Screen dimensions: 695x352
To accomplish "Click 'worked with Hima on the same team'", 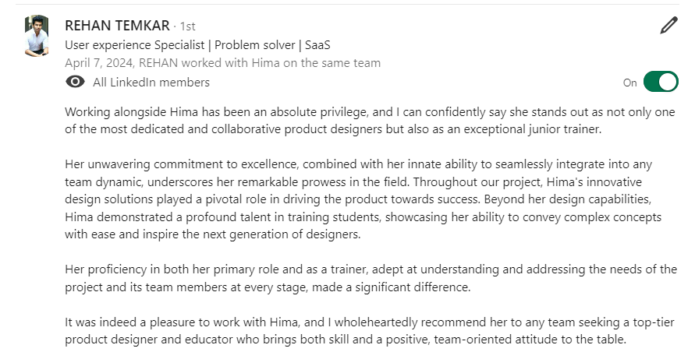I will (x=287, y=63).
